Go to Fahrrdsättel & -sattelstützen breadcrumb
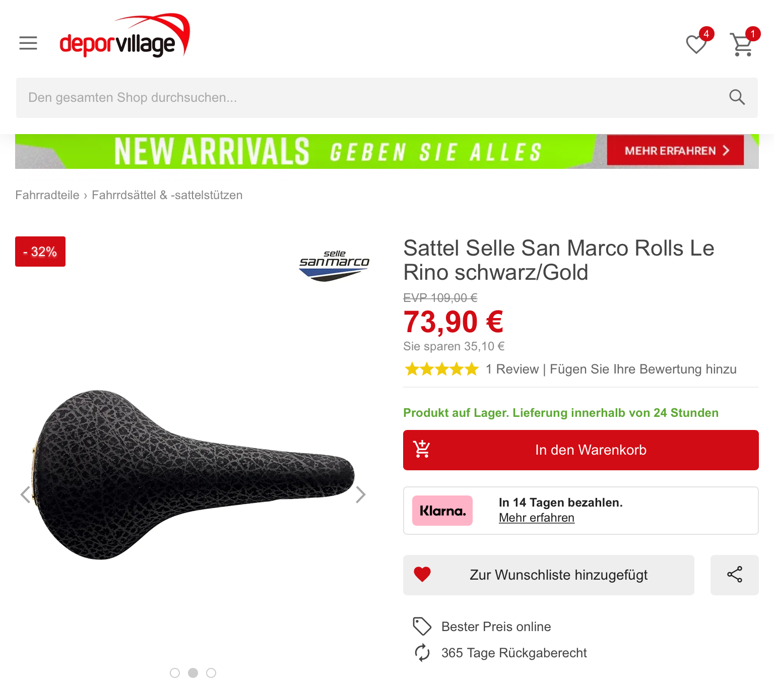The width and height of the screenshot is (774, 684). click(167, 195)
